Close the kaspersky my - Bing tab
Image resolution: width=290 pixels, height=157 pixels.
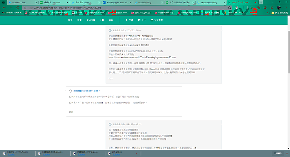tap(224, 2)
